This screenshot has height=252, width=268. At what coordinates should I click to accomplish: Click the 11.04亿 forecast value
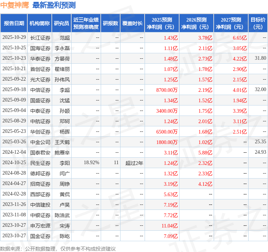[169, 226]
